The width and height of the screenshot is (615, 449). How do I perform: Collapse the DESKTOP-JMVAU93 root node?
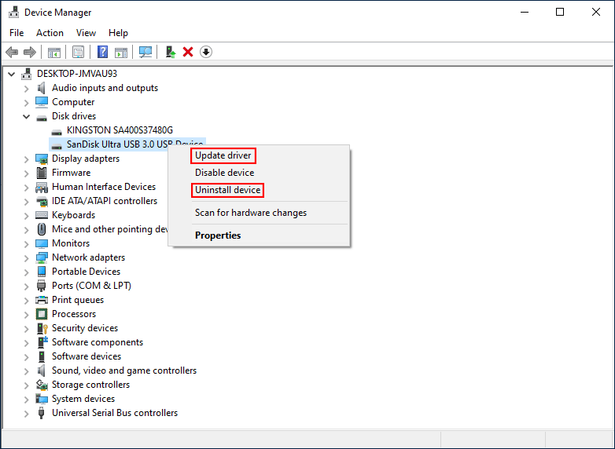point(11,74)
